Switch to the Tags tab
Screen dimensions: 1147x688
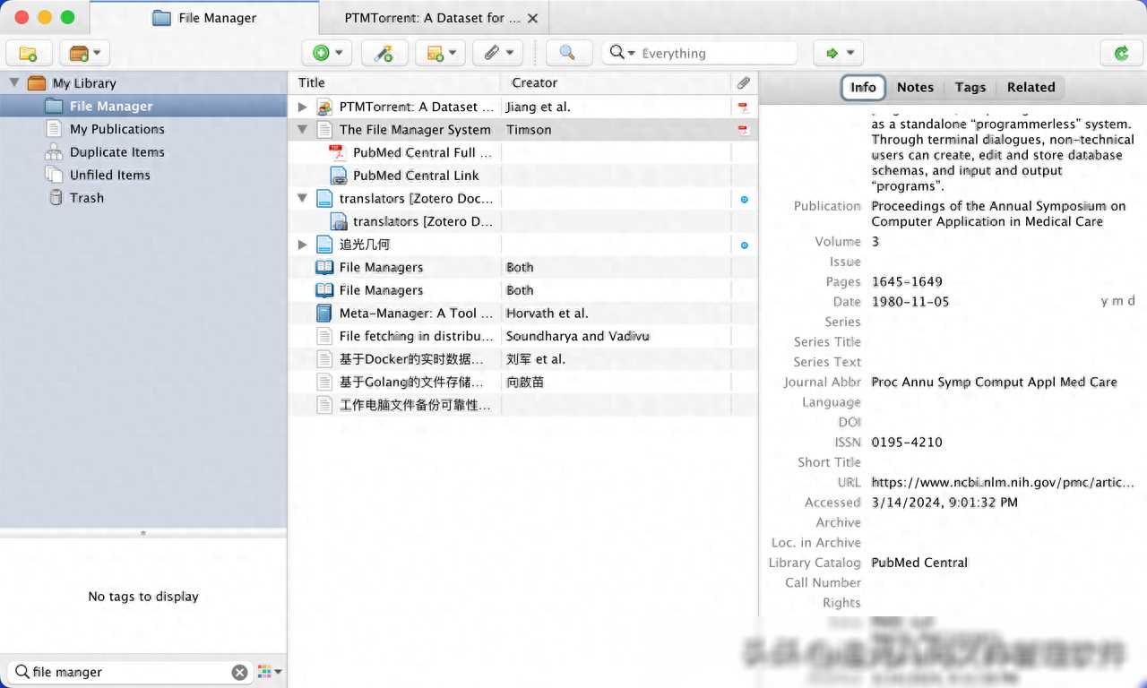[x=970, y=87]
